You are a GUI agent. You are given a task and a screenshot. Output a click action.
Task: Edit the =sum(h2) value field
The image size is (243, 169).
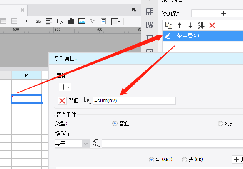[134, 101]
